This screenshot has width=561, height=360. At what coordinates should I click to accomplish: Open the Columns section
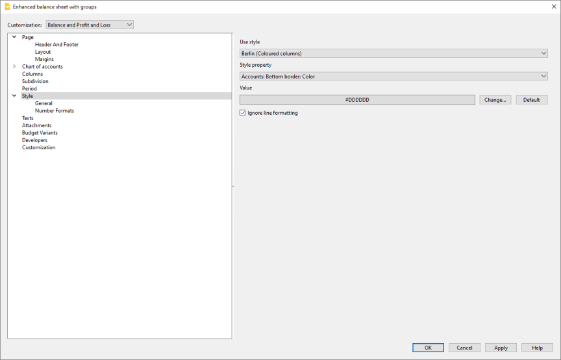pos(32,74)
